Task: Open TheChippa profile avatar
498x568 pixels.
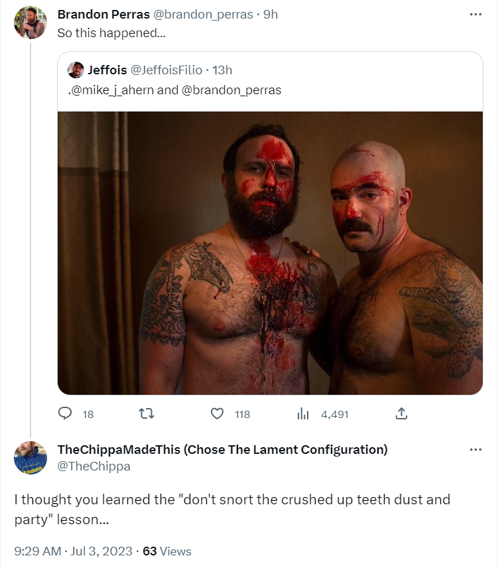Action: 31,458
